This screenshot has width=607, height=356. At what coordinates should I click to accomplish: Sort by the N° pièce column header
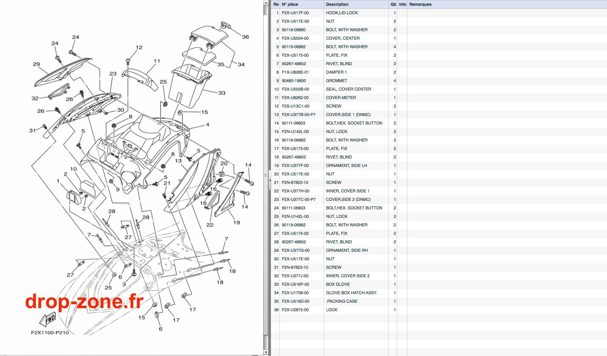click(x=302, y=4)
